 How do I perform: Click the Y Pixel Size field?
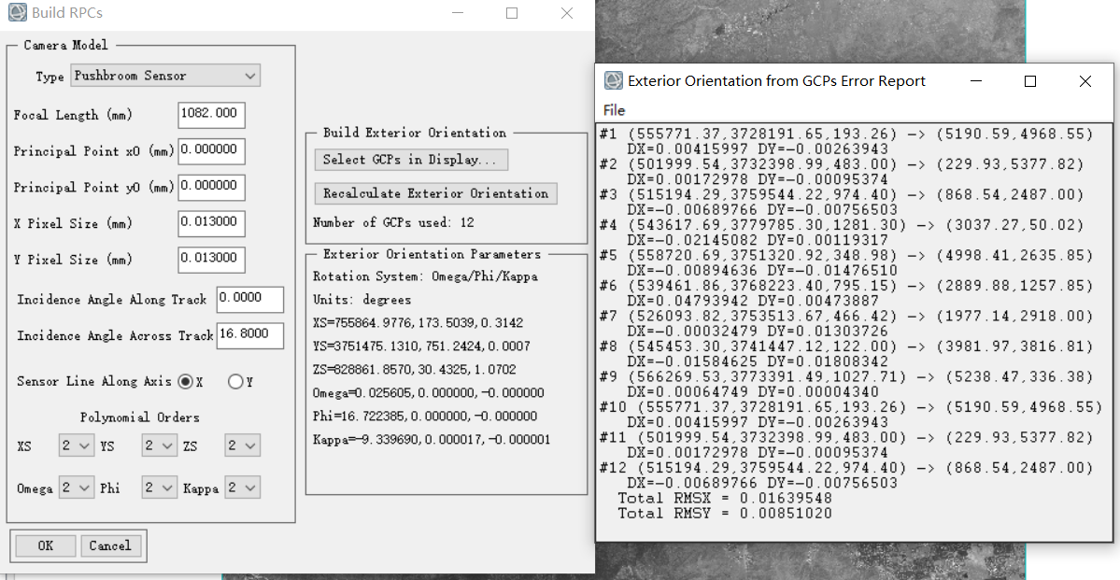coord(211,260)
